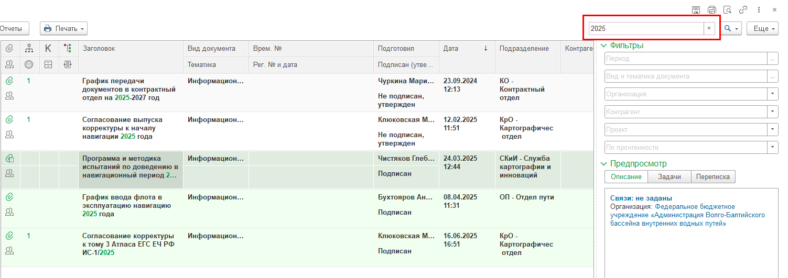Copy link using the chain icon
788x278 pixels.
pyautogui.click(x=743, y=9)
